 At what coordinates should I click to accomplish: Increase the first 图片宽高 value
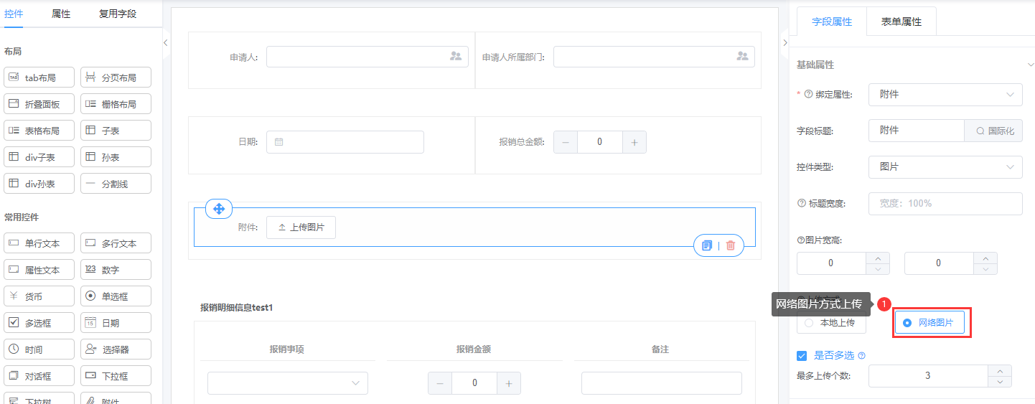click(878, 258)
